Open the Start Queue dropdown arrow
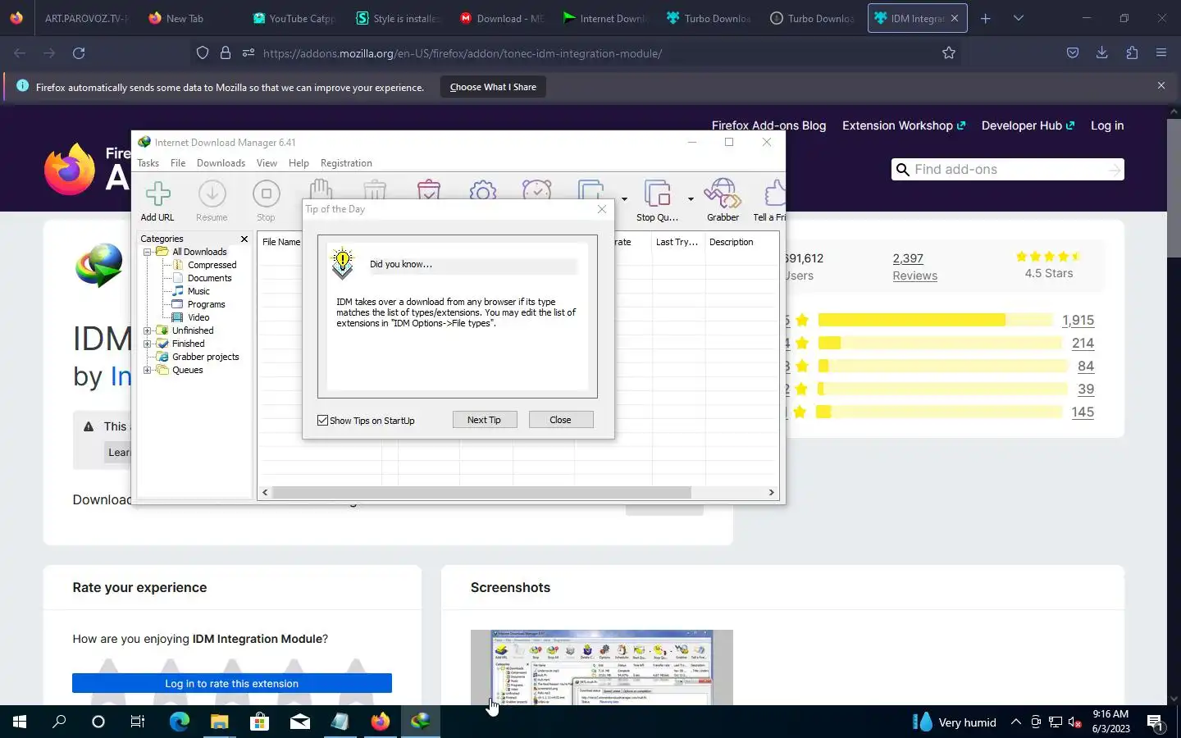Screen dimensions: 1181x738 [624, 199]
